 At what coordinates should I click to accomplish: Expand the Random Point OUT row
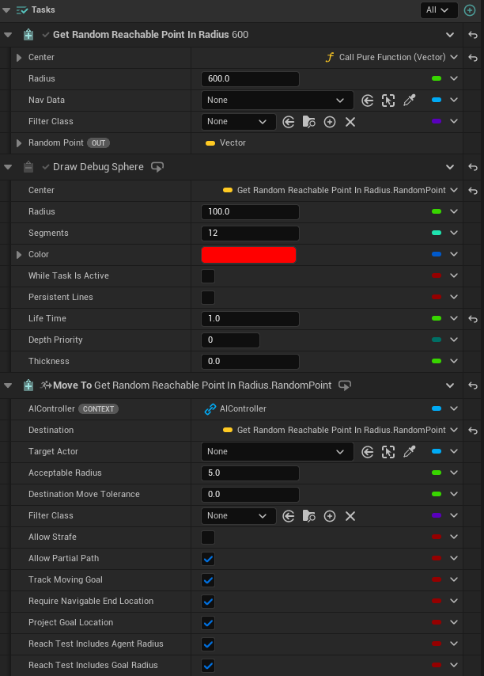(x=18, y=143)
